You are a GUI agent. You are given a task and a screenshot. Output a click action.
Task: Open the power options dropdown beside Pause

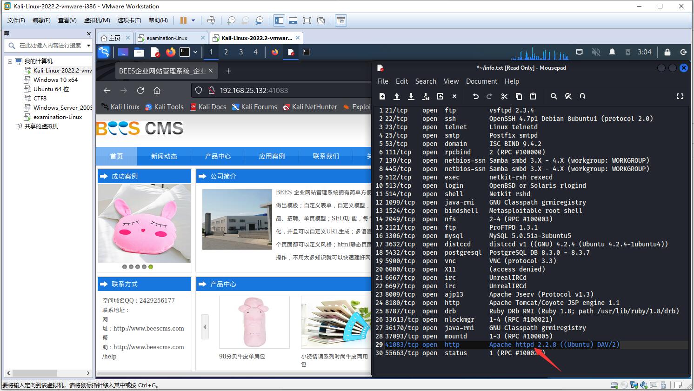[x=194, y=20]
